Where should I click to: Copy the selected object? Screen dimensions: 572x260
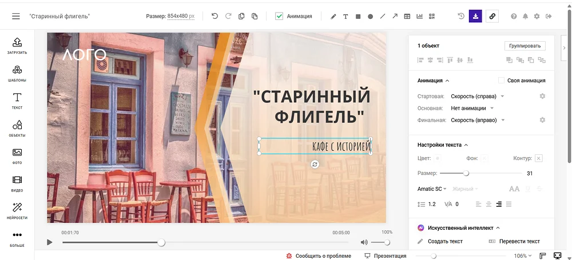click(x=241, y=16)
